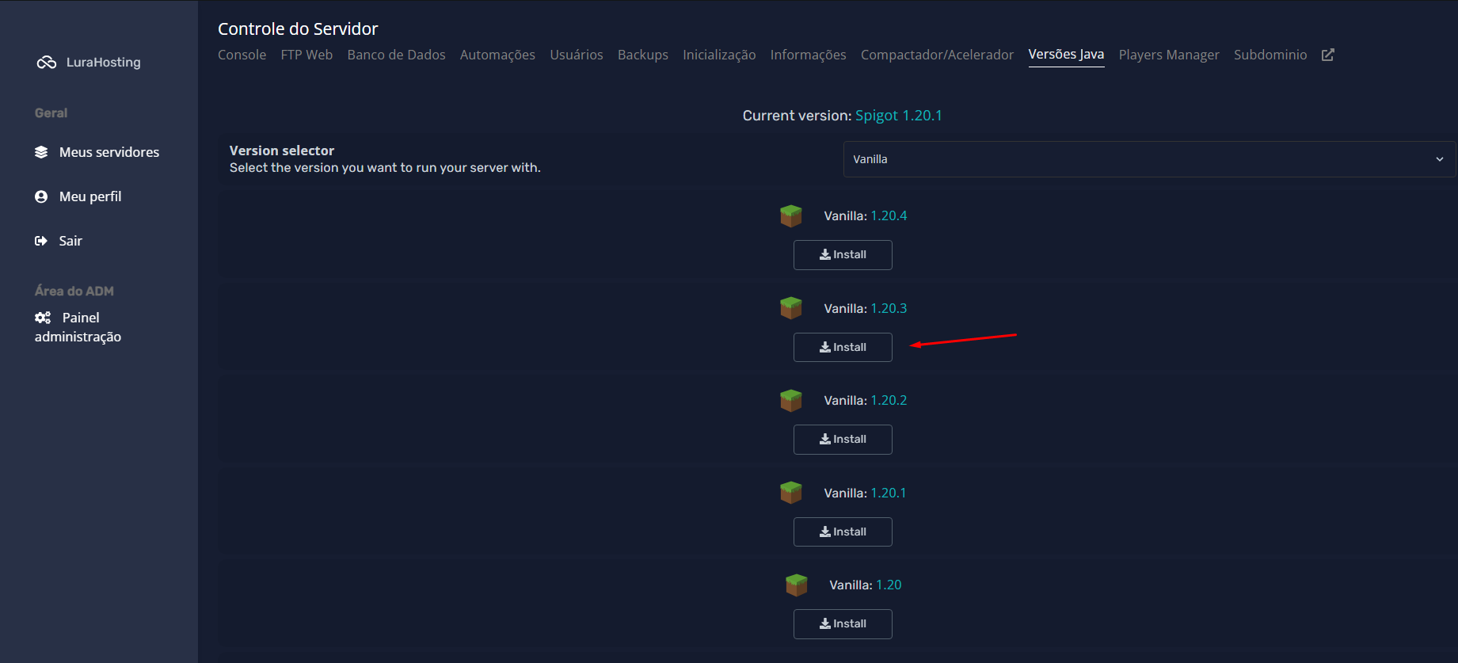The width and height of the screenshot is (1458, 663).
Task: Click the Sair logout arrow icon
Action: click(41, 241)
